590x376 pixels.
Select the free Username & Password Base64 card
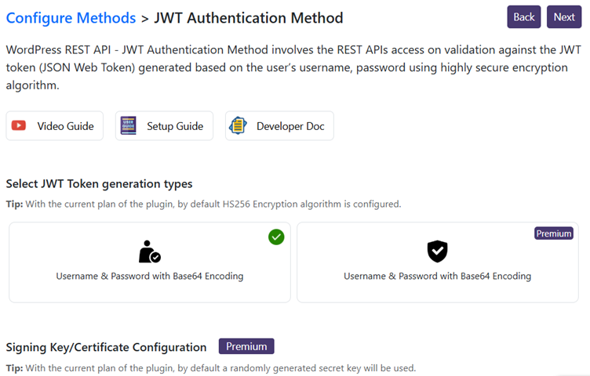[x=150, y=262]
